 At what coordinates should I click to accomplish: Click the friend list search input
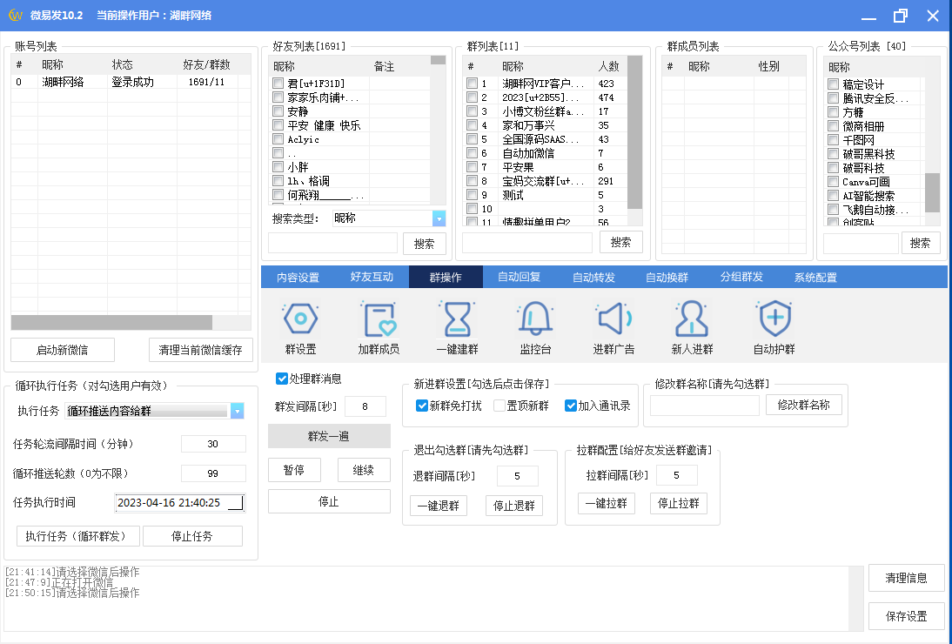tap(332, 244)
